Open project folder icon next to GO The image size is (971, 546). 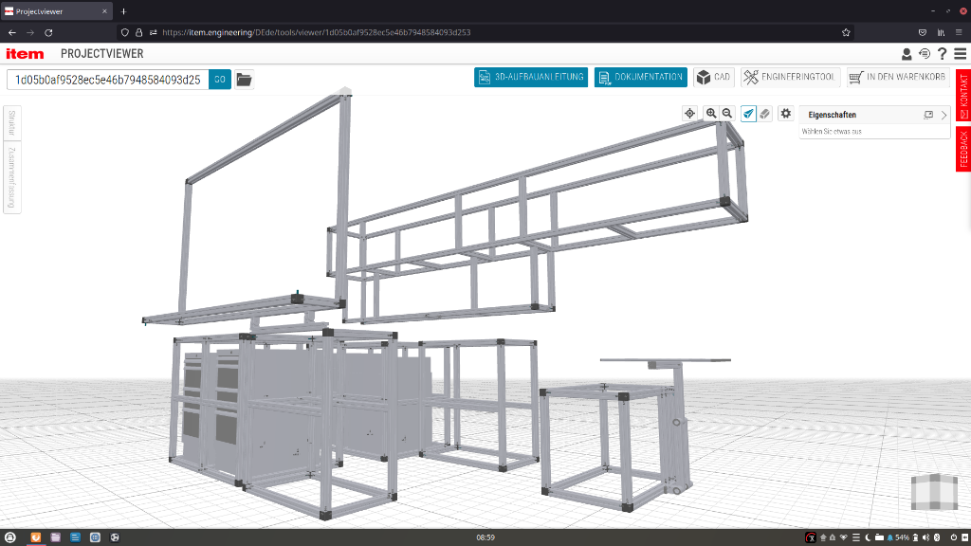pos(245,80)
